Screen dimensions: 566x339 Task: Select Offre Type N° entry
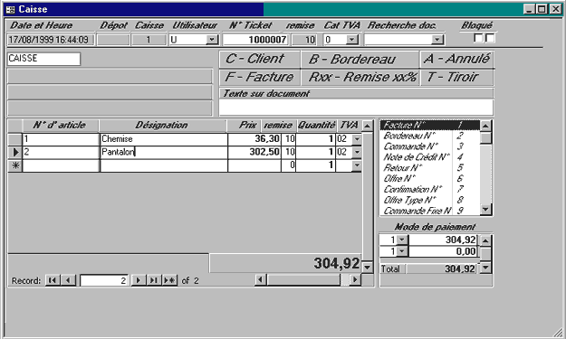click(429, 200)
